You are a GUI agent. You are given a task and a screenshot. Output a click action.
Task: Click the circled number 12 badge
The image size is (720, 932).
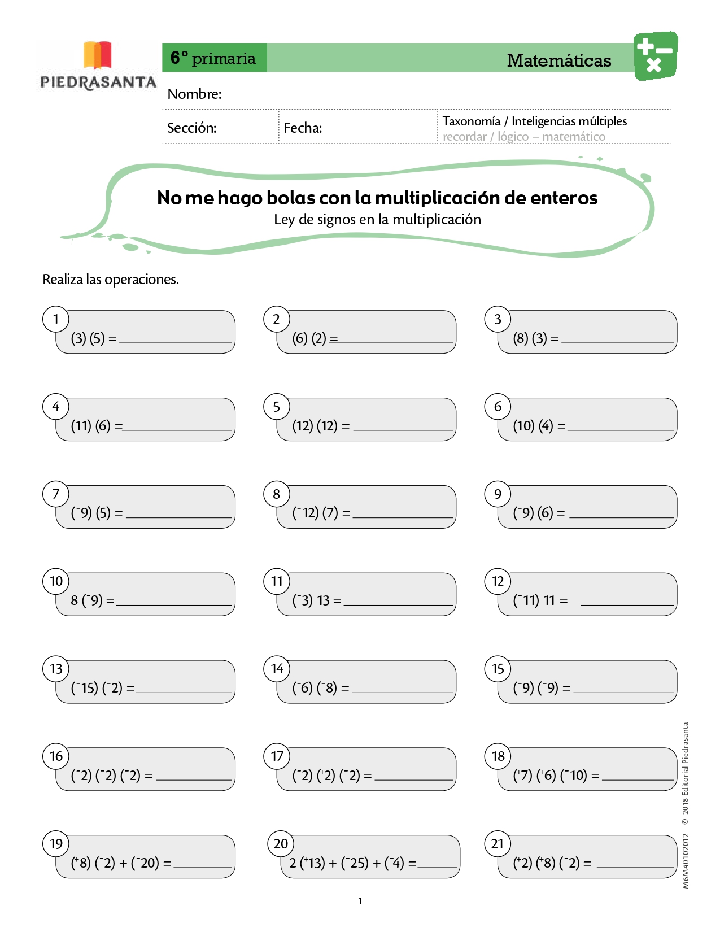click(x=498, y=581)
